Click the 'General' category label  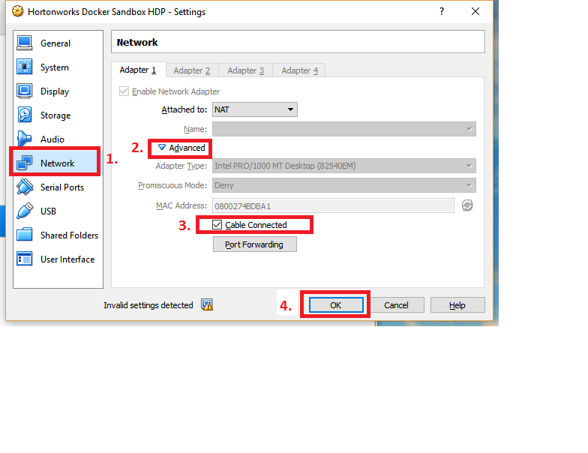[55, 43]
